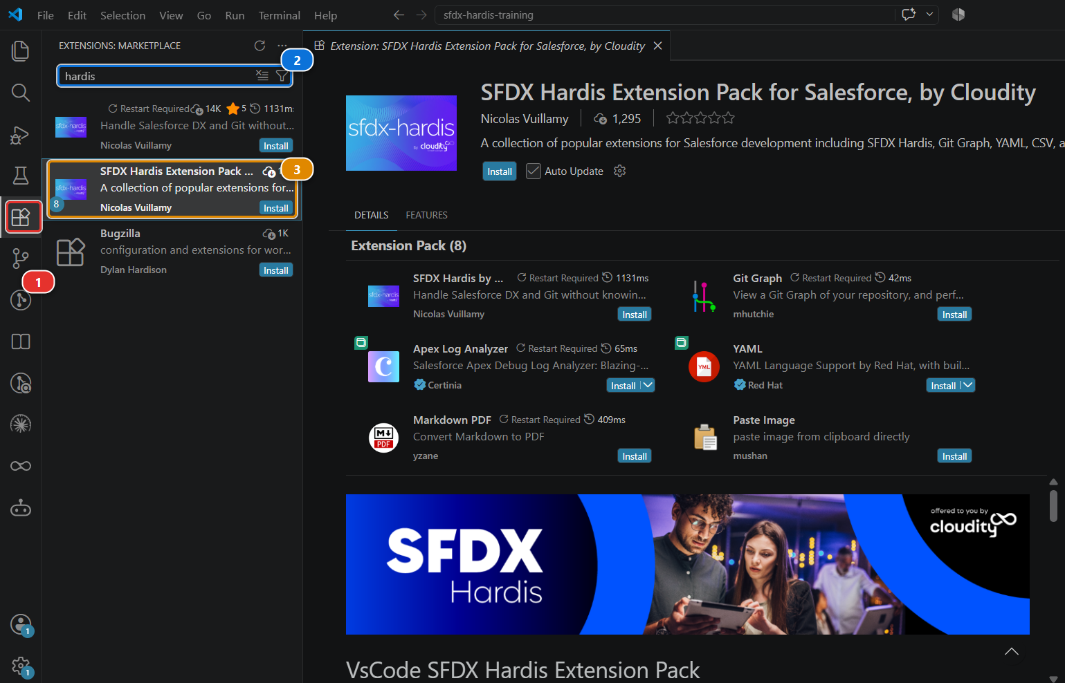Install SFDX Hardis by Cloudity in pack list
1065x683 pixels.
(x=635, y=315)
